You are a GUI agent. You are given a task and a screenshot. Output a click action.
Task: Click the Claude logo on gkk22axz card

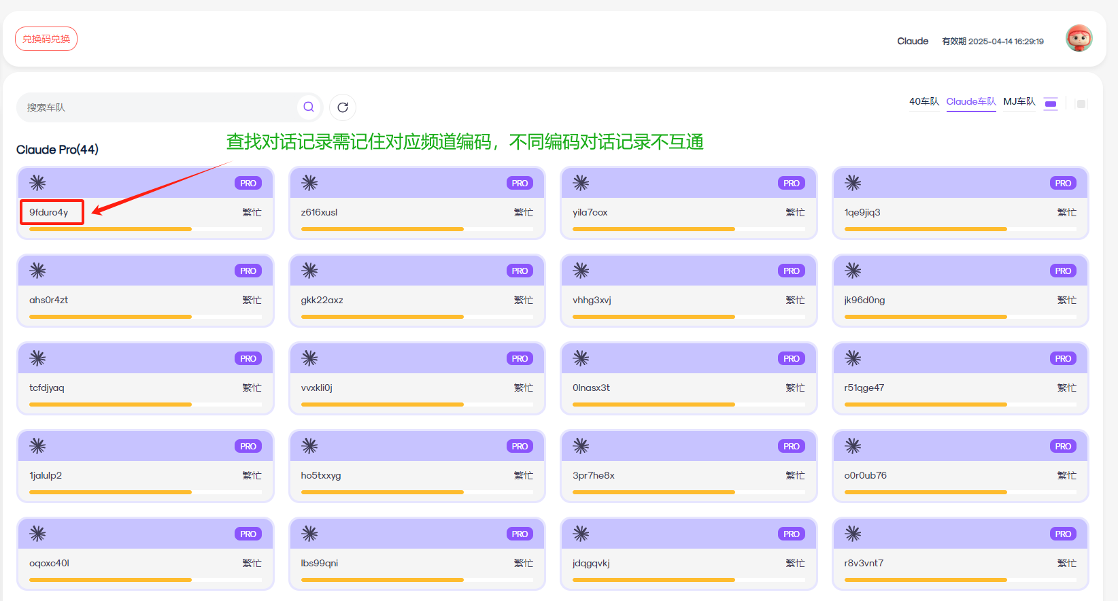[309, 271]
